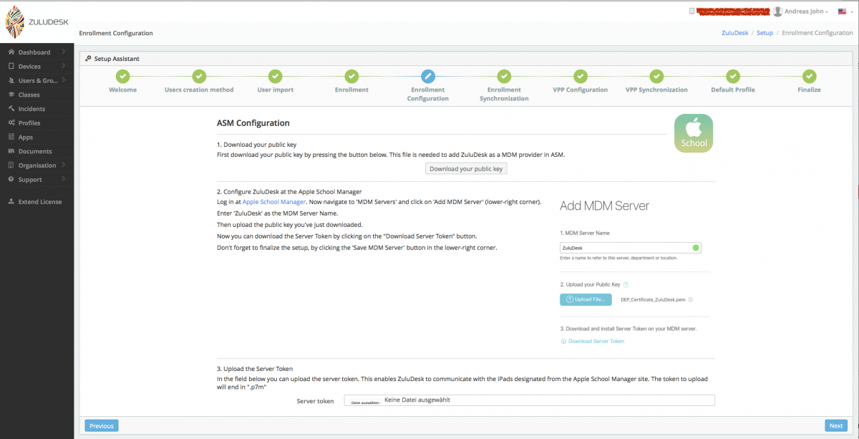
Task: Click the Previous button
Action: (x=102, y=426)
